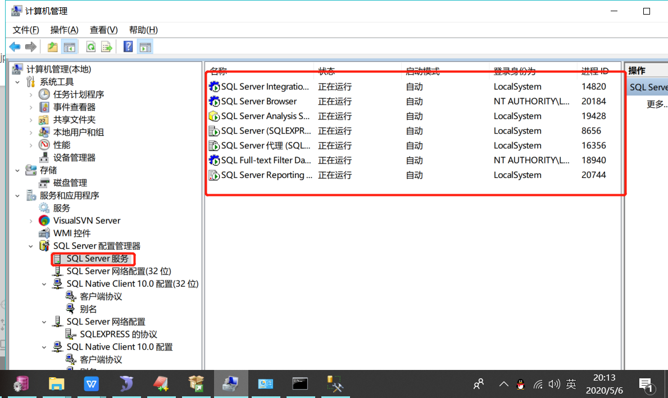Click the 任务计划程序 clock icon
668x398 pixels.
click(44, 94)
